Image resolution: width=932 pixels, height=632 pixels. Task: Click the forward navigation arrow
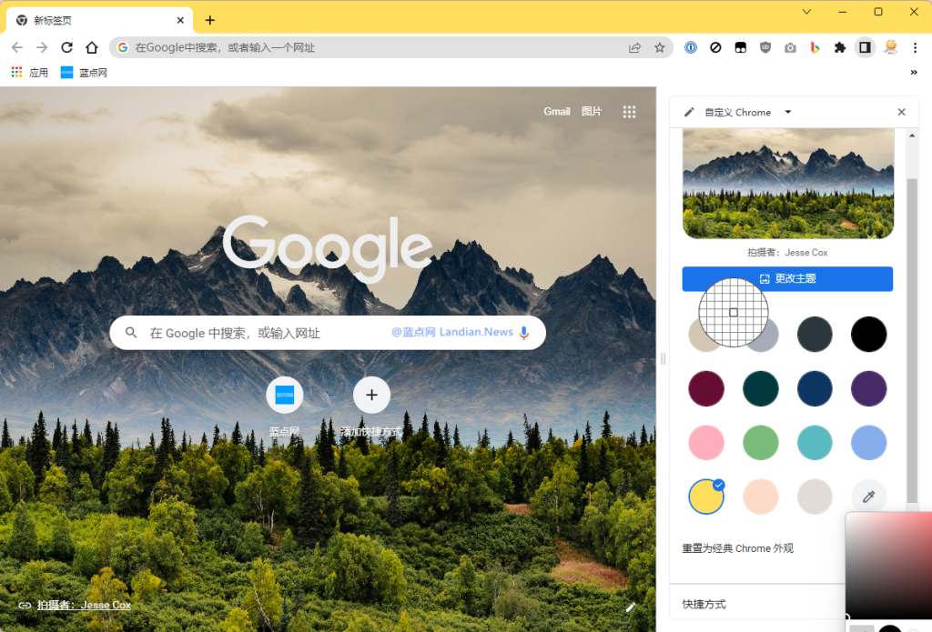[42, 47]
